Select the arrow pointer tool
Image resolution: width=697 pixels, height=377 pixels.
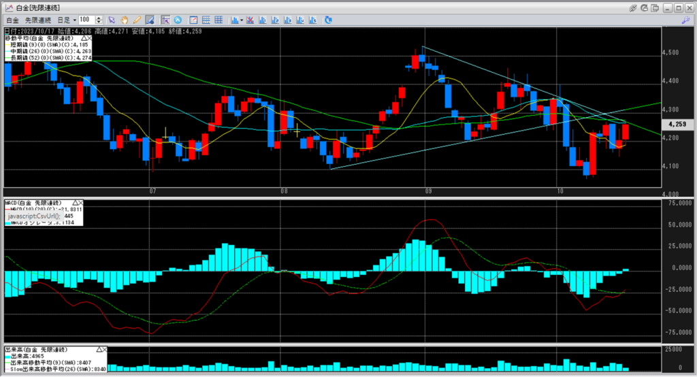click(x=112, y=20)
